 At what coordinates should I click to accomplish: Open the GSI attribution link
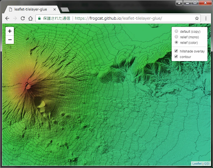click(x=207, y=164)
